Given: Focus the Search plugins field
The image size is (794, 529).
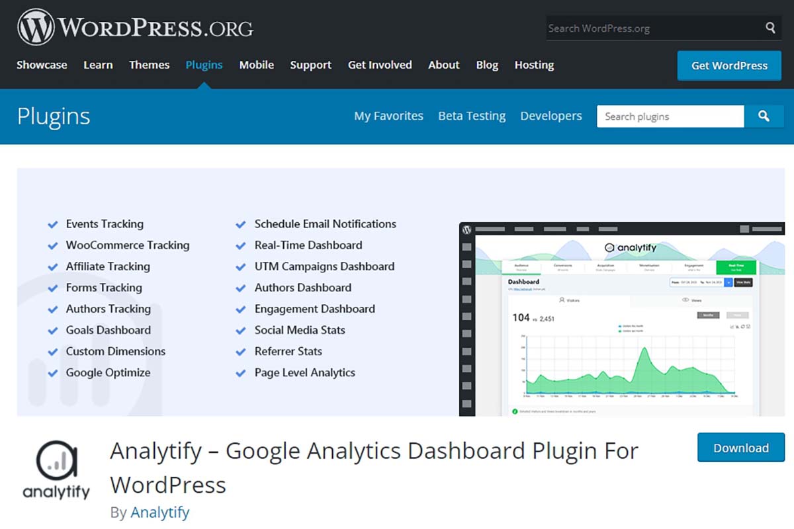Looking at the screenshot, I should point(670,116).
